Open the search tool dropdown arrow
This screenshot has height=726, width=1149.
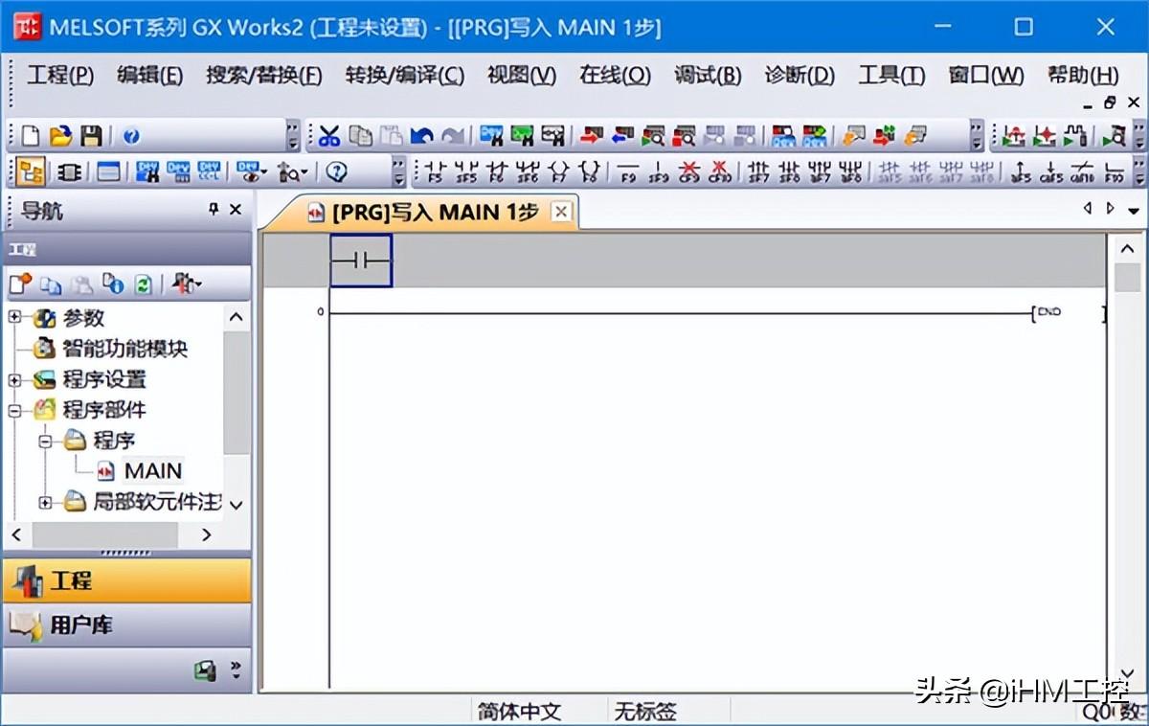coord(304,172)
